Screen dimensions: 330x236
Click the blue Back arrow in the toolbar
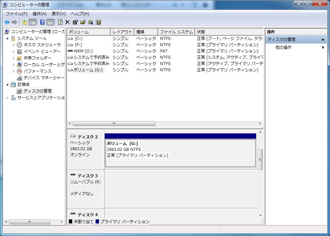click(7, 22)
